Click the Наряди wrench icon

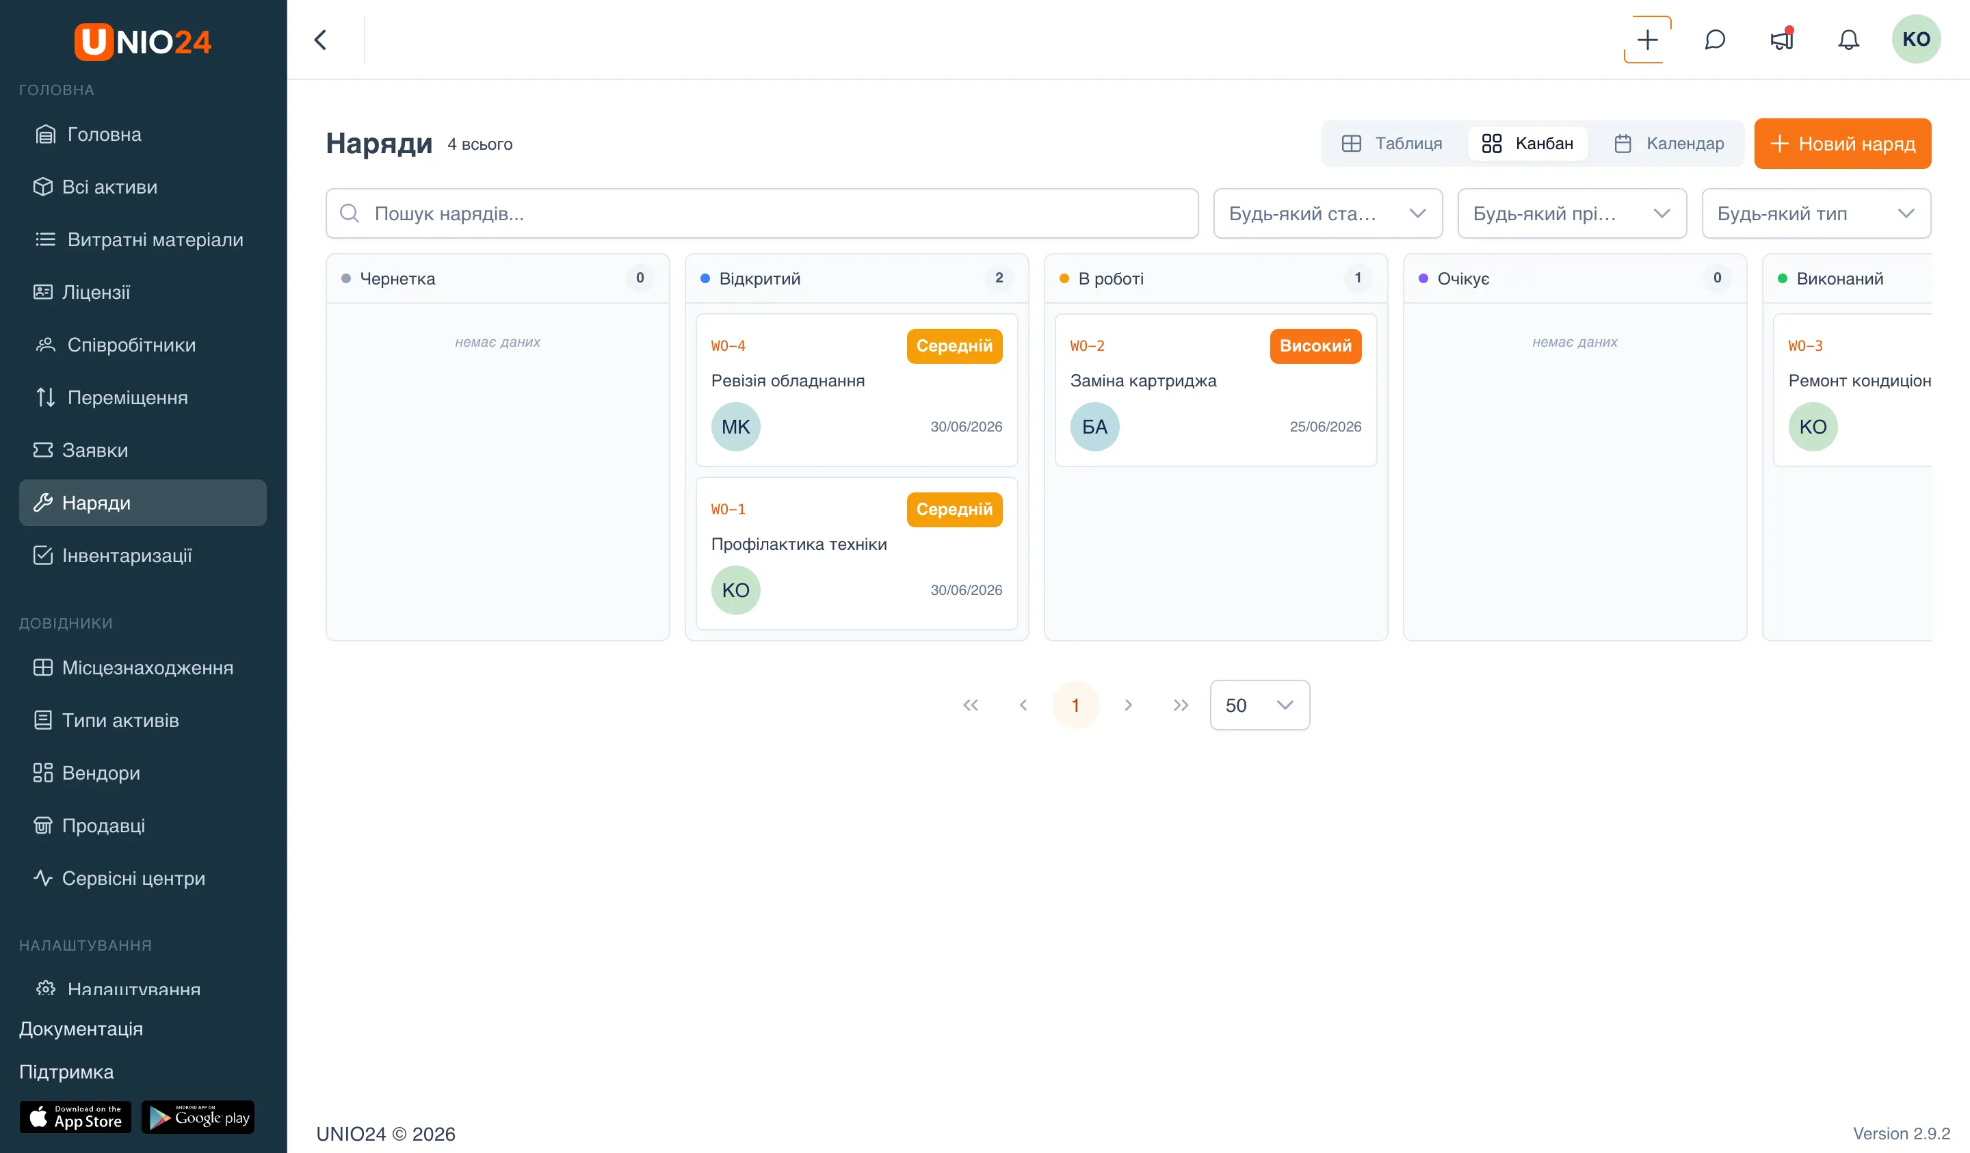pos(43,503)
